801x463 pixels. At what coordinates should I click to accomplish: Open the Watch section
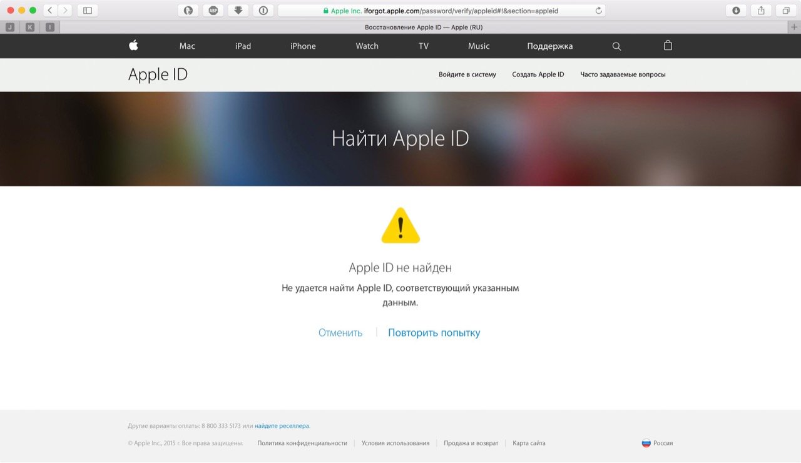click(x=367, y=46)
